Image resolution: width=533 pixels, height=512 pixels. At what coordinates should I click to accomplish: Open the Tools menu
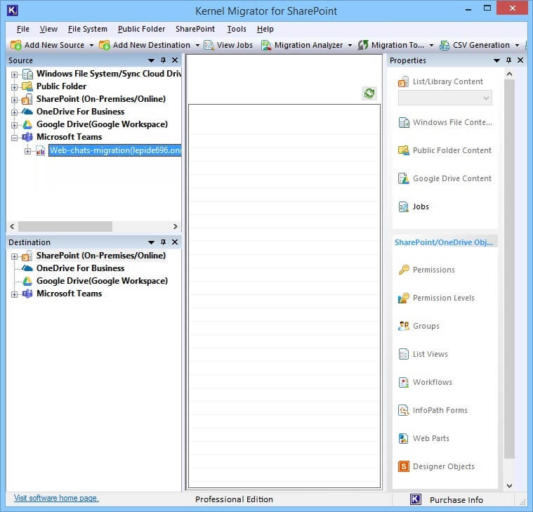236,29
